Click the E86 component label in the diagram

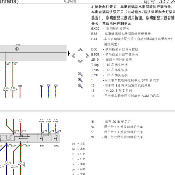(42, 146)
